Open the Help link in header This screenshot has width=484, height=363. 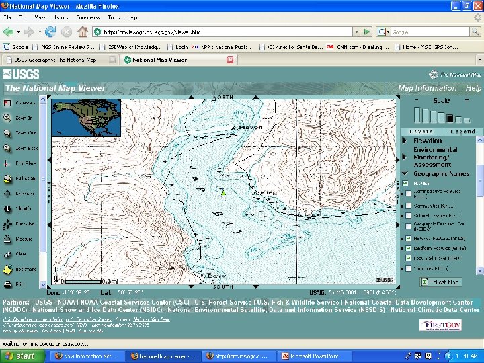pos(473,88)
